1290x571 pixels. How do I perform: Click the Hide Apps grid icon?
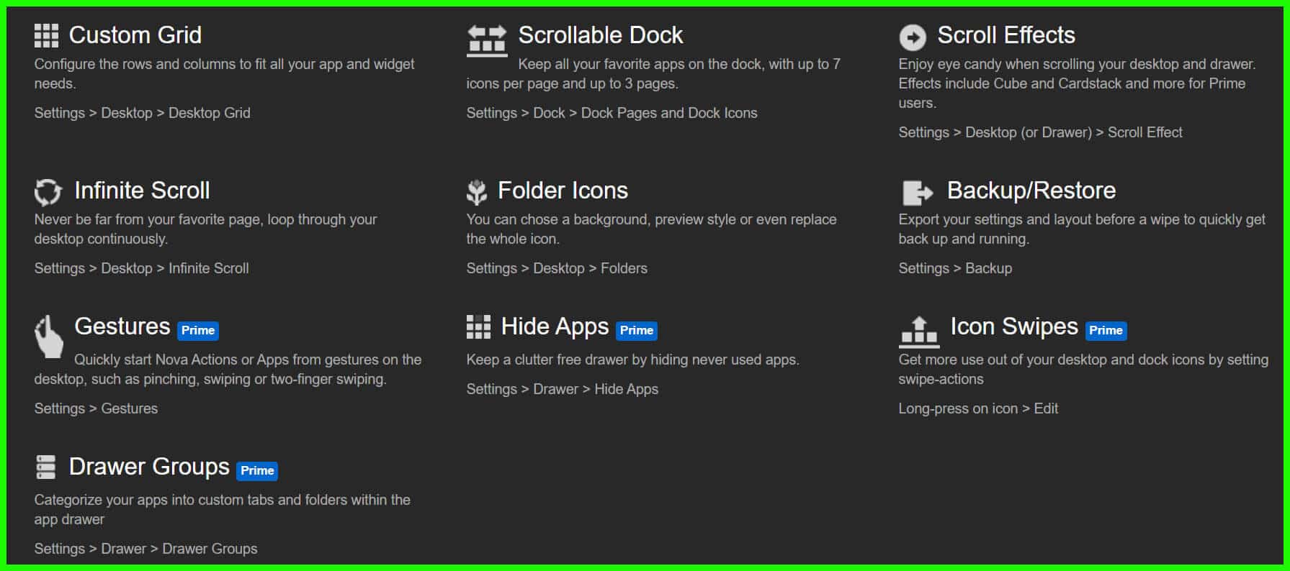tap(478, 326)
